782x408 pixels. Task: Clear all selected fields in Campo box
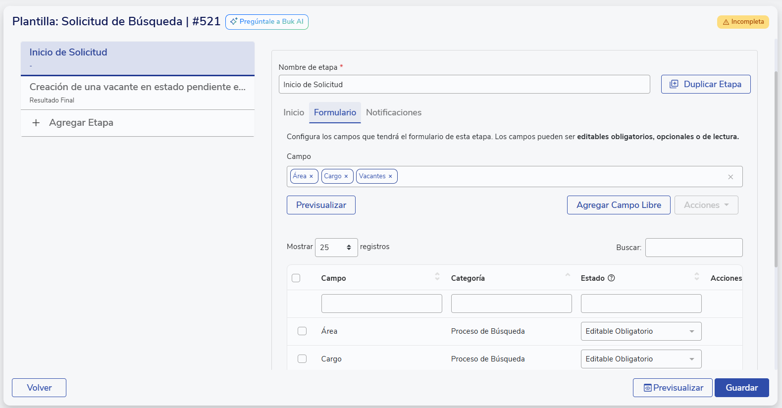(x=730, y=177)
